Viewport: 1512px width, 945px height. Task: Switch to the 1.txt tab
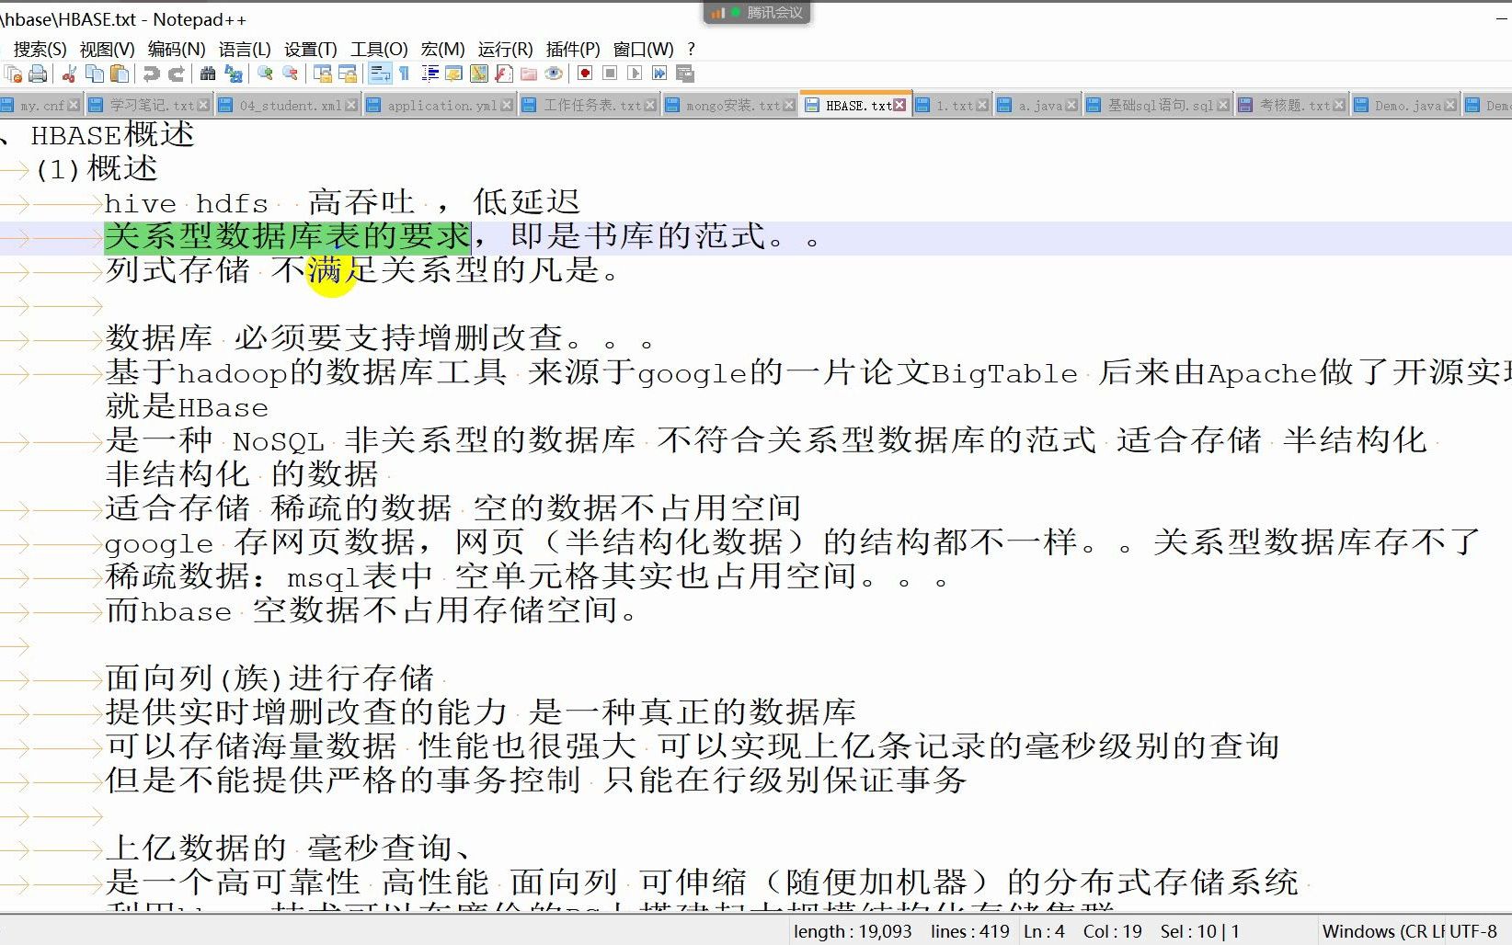(953, 106)
